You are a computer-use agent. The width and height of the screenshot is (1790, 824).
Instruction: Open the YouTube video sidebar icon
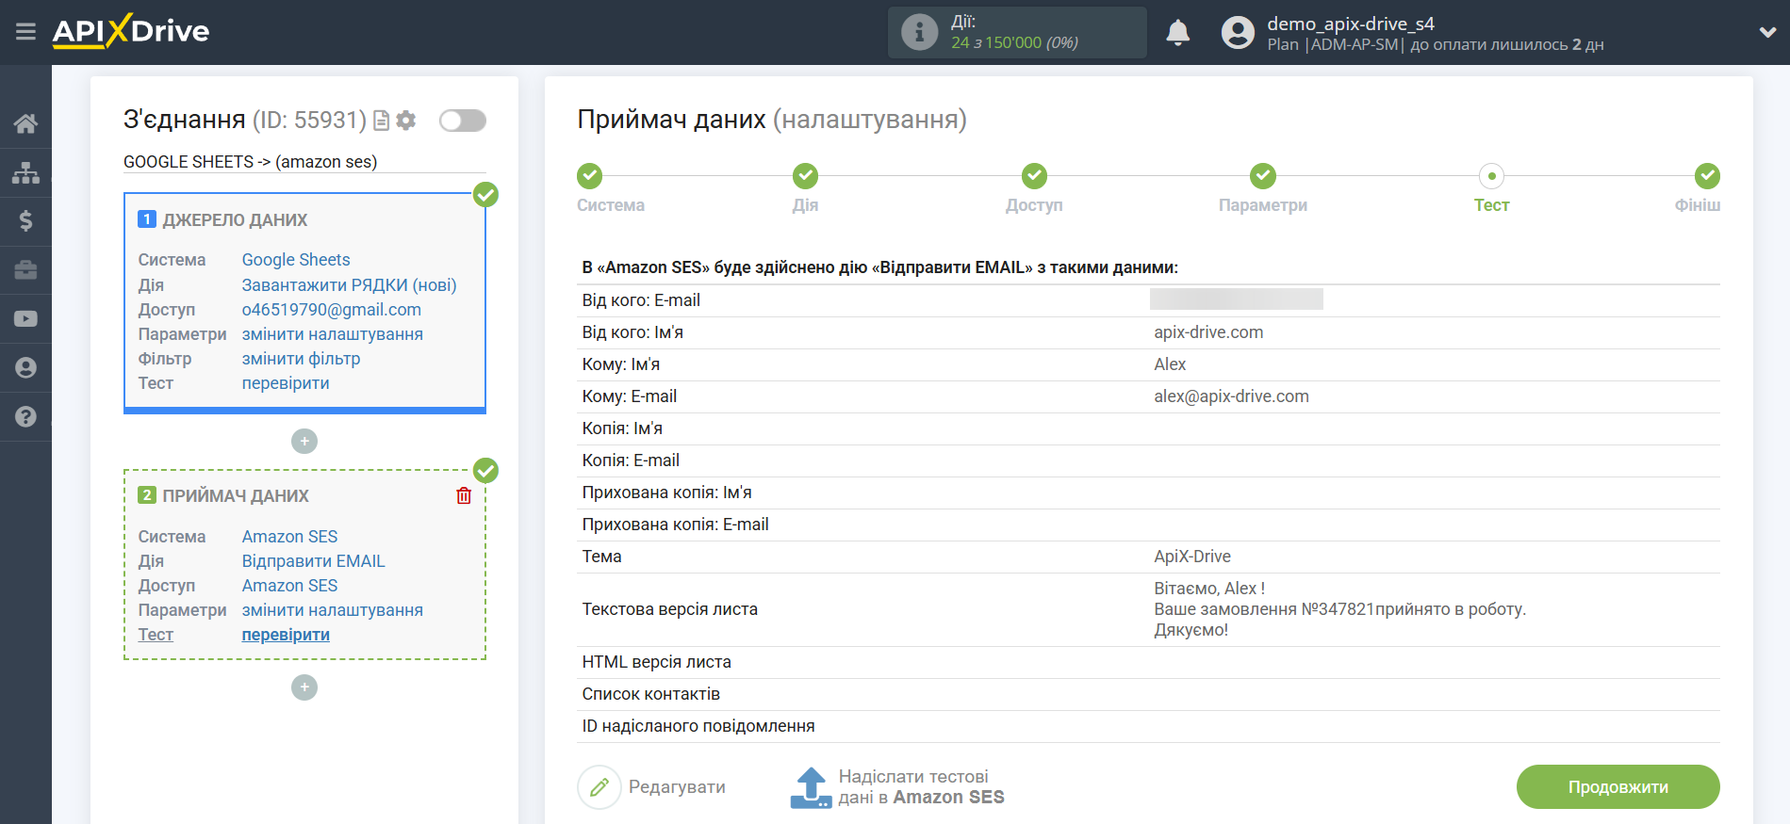25,319
